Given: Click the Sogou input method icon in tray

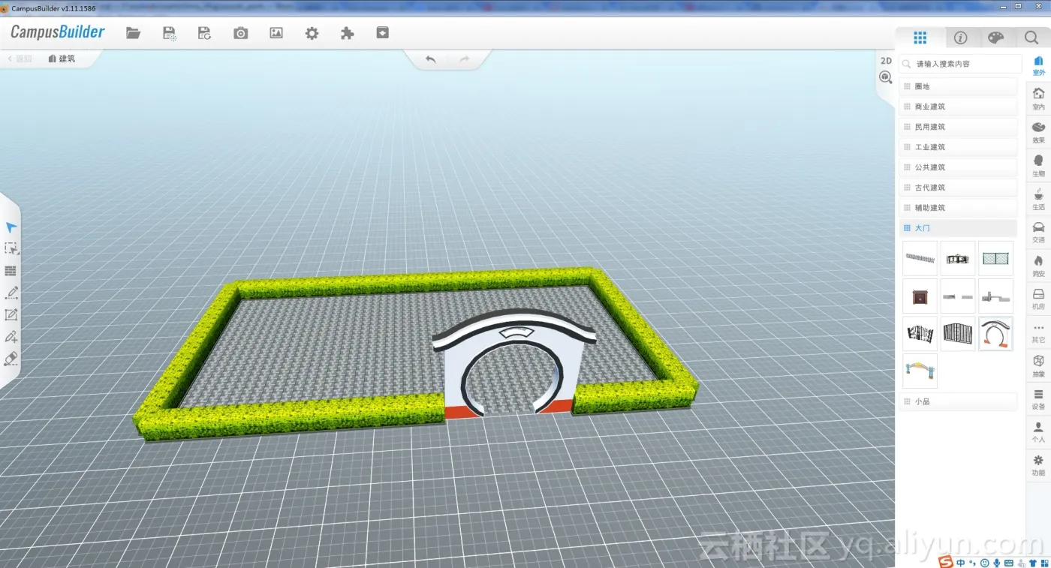Looking at the screenshot, I should click(x=946, y=562).
